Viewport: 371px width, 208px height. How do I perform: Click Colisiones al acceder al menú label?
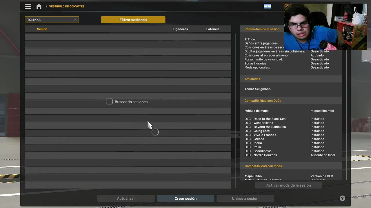click(266, 55)
